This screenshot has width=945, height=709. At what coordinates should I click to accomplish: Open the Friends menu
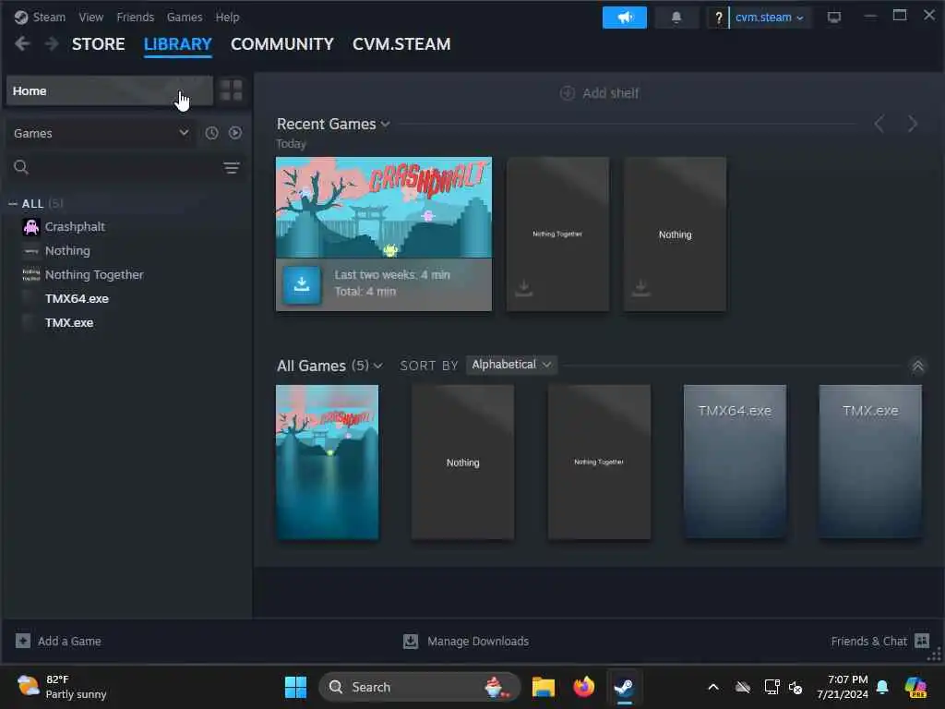pos(136,17)
